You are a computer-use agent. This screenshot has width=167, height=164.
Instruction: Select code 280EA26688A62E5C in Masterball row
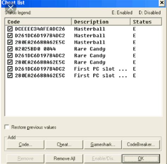(40, 42)
